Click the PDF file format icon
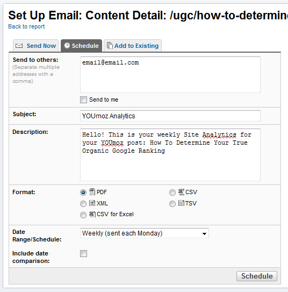The height and width of the screenshot is (292, 288). click(x=92, y=191)
